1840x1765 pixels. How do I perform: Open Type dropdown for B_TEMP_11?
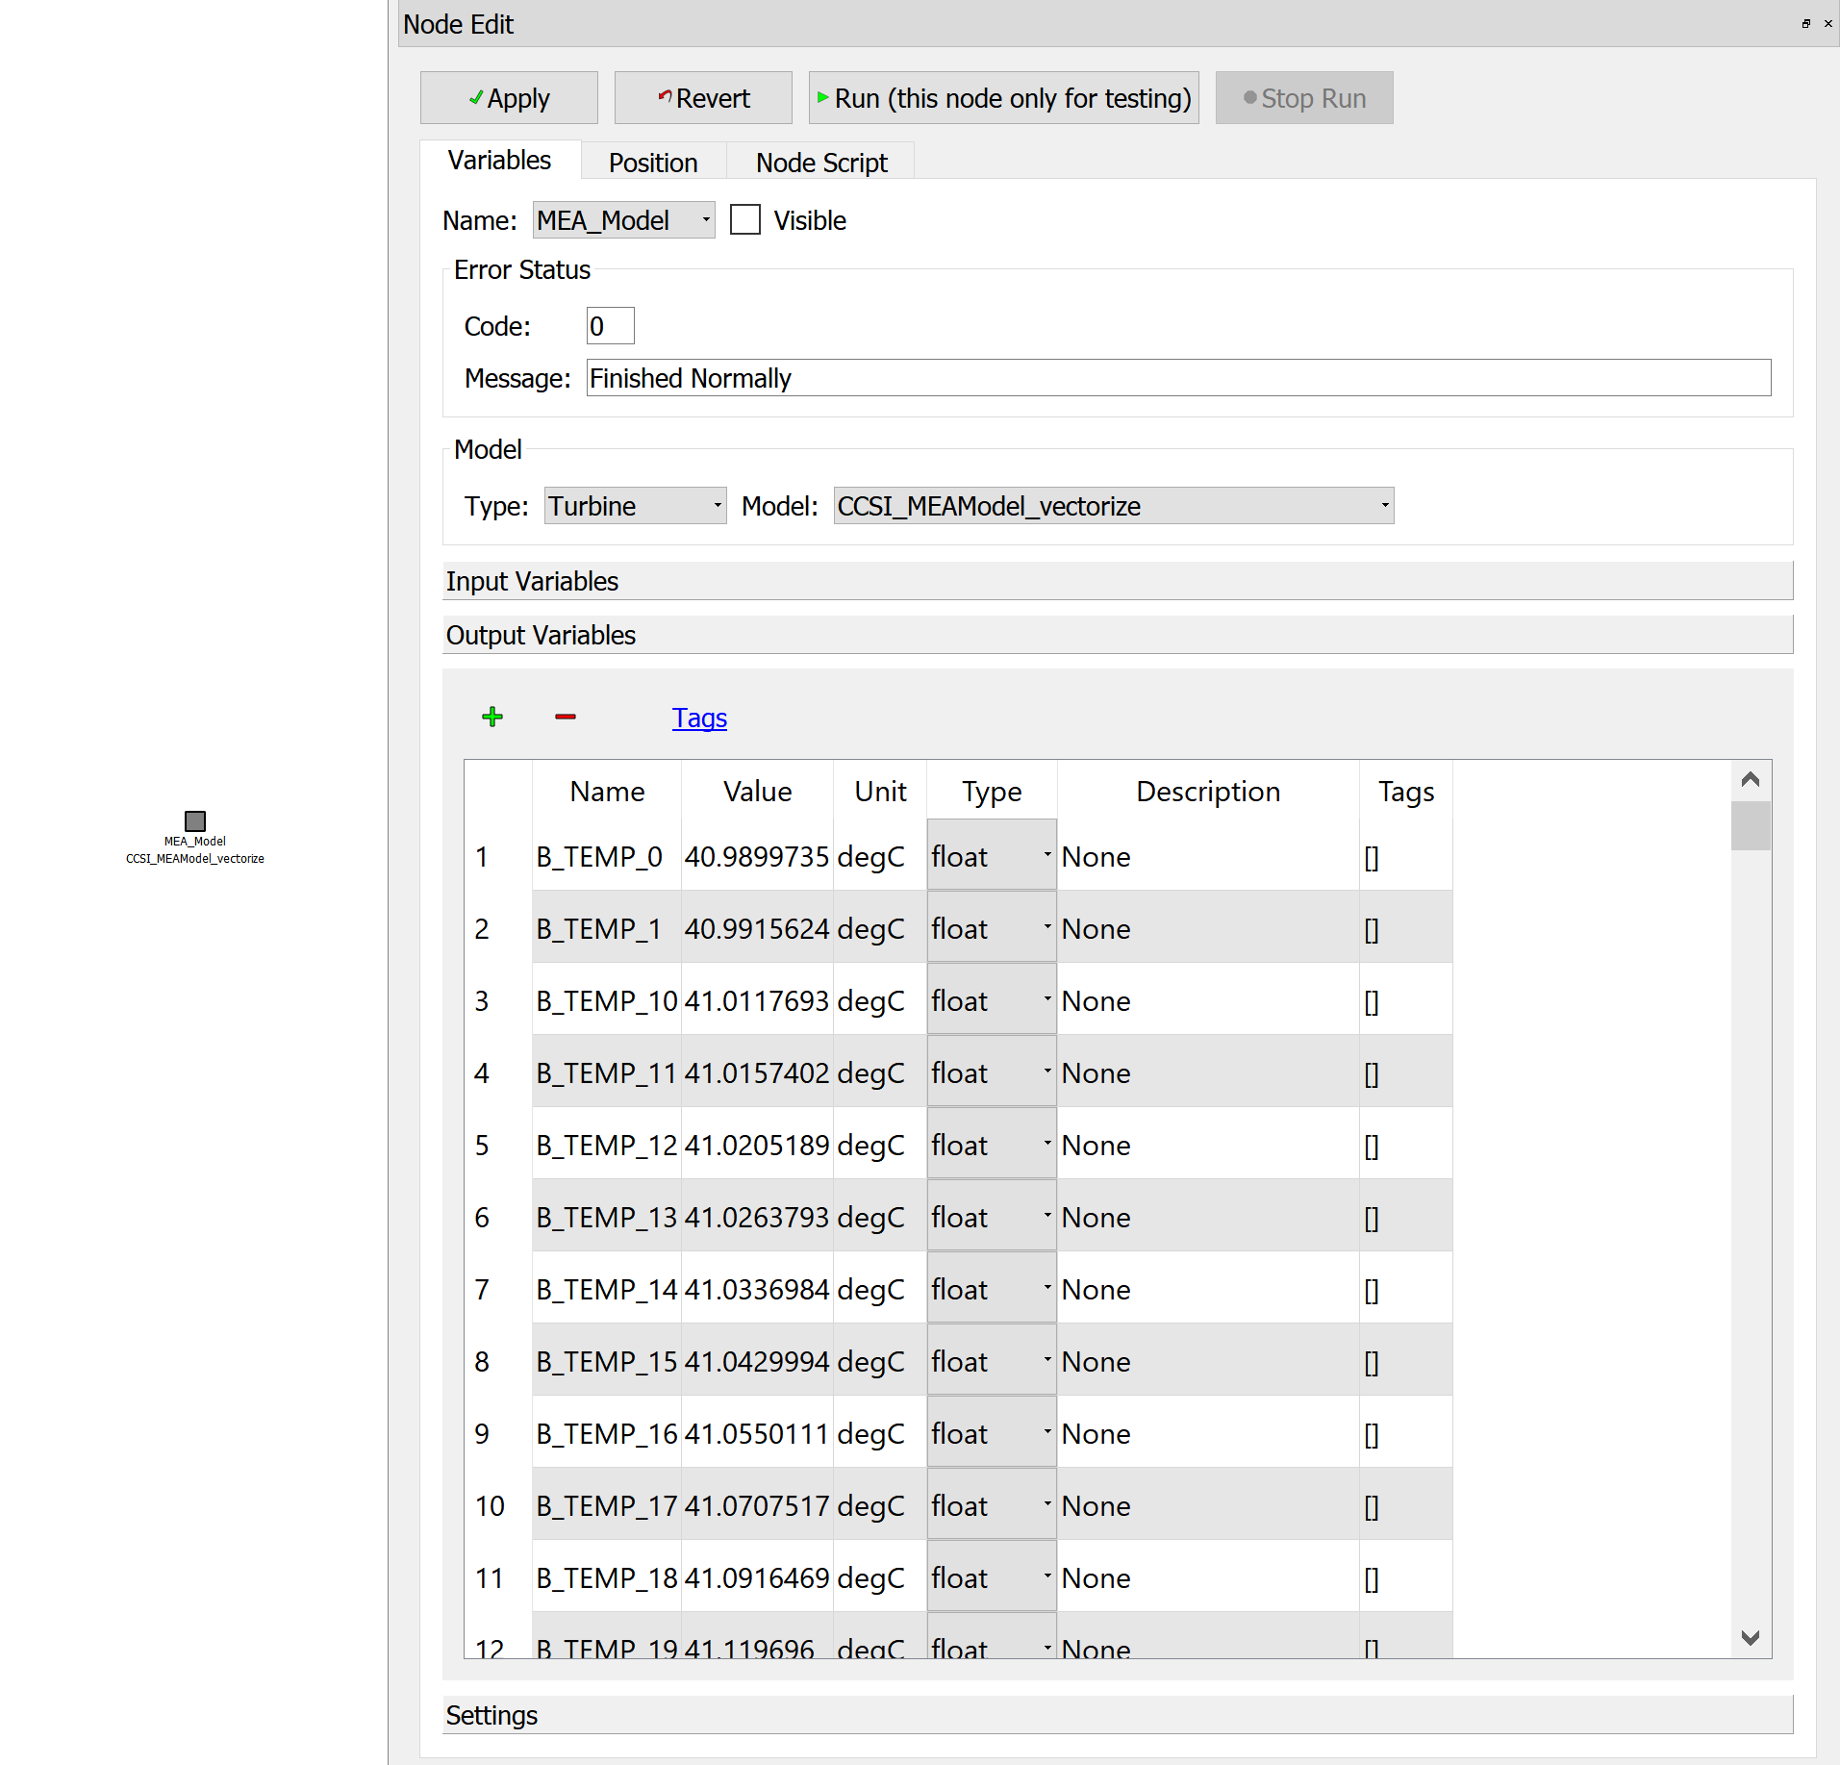click(x=992, y=1072)
